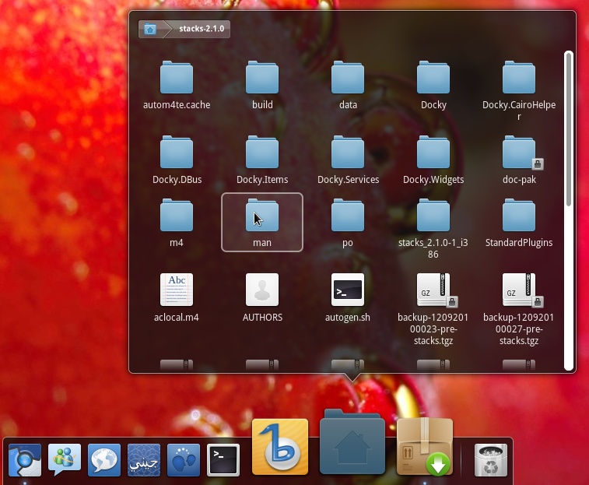Open the trash bin in dock
The width and height of the screenshot is (589, 485).
[491, 460]
